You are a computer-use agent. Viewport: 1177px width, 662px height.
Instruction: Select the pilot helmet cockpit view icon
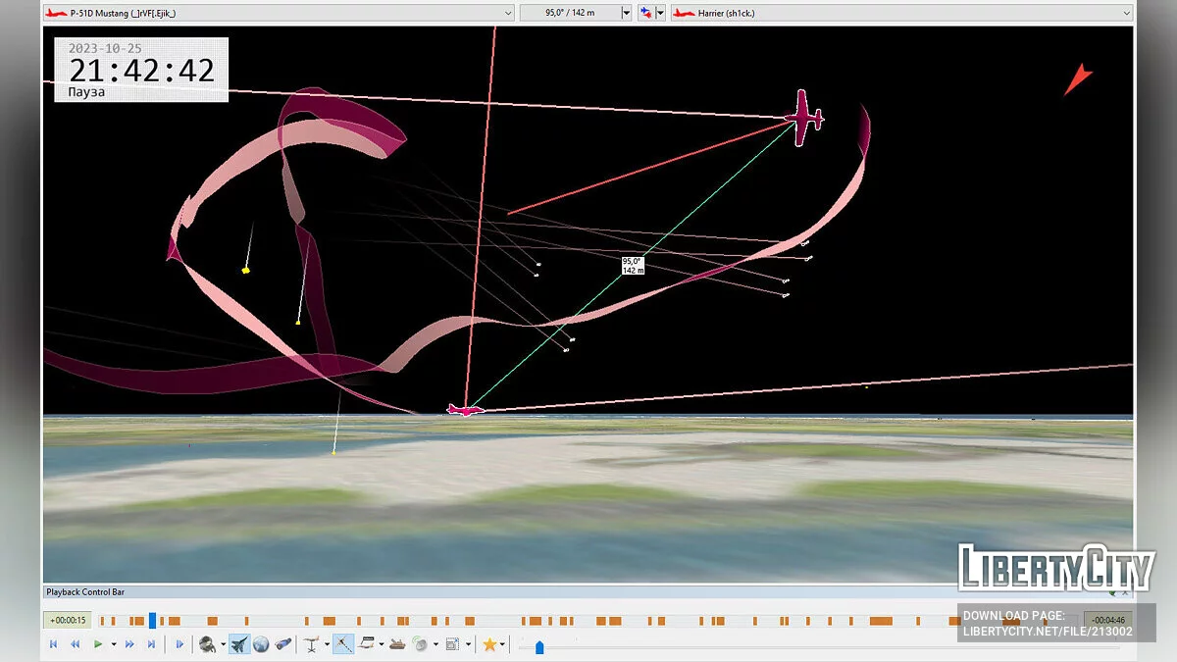[x=208, y=644]
